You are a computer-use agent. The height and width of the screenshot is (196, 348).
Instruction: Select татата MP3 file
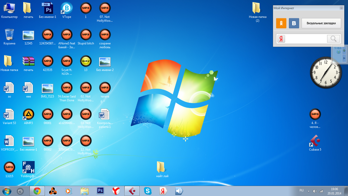pos(105,90)
